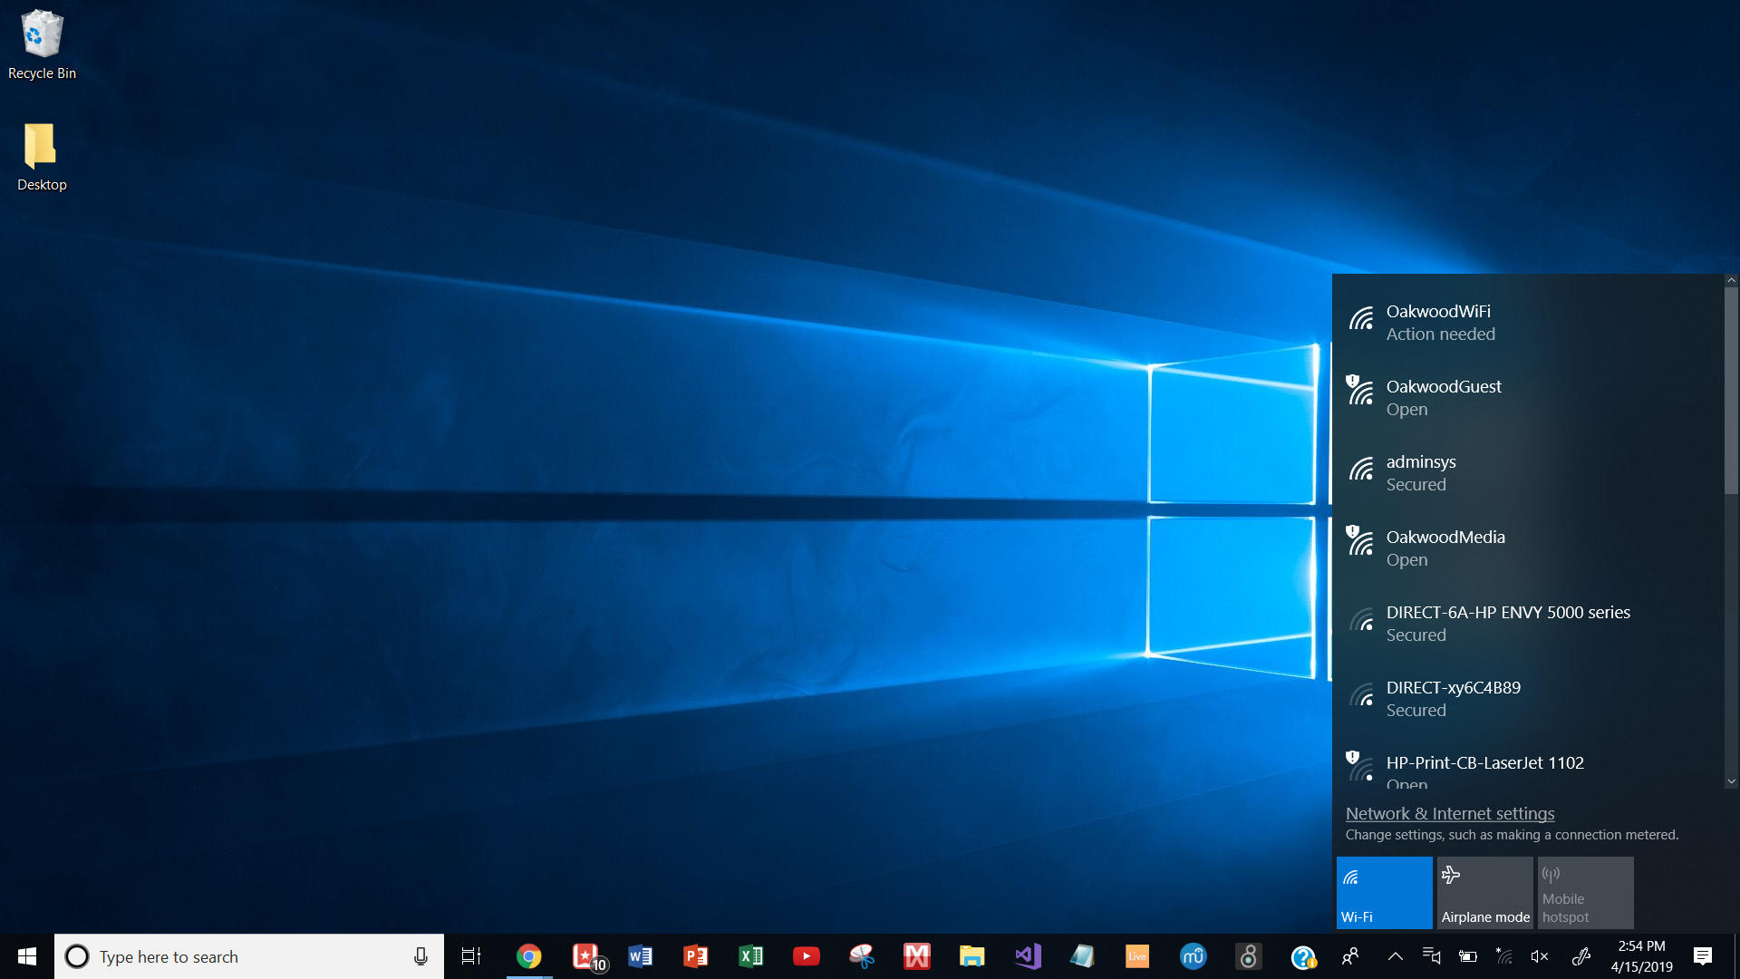Image resolution: width=1740 pixels, height=979 pixels.
Task: Launch Microsoft Word from the taskbar
Action: click(641, 956)
